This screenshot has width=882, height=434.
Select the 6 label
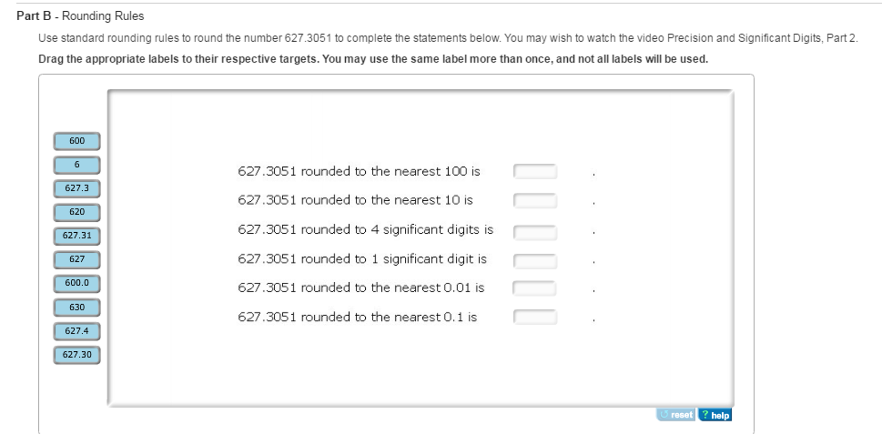(x=76, y=165)
